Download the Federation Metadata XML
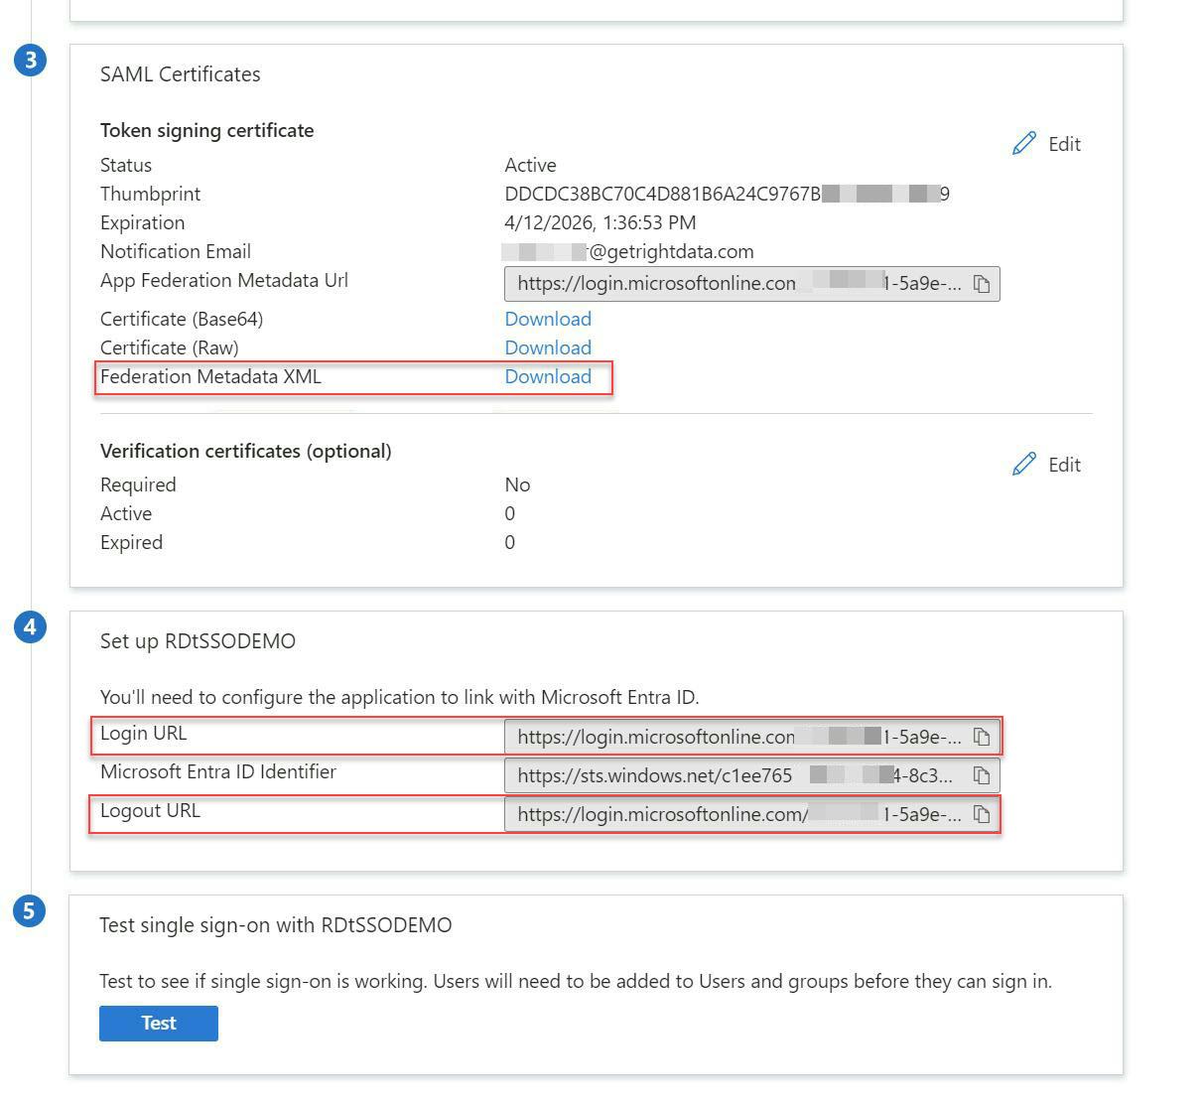Screen dimensions: 1201x1105 [548, 376]
